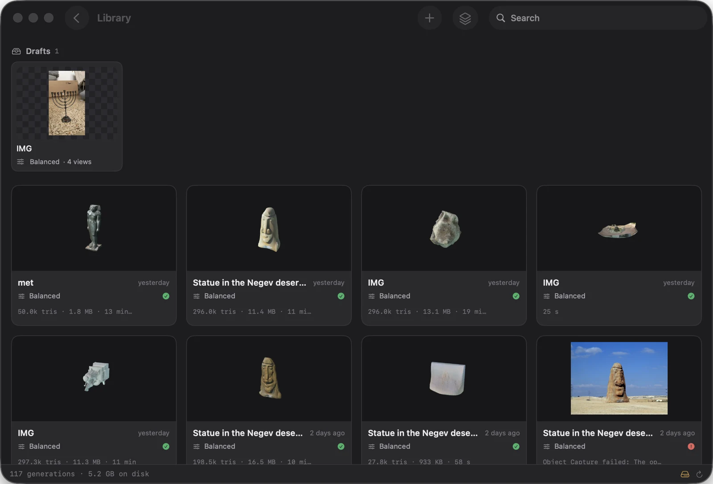Open the stacked layers icon in the toolbar

(x=465, y=18)
